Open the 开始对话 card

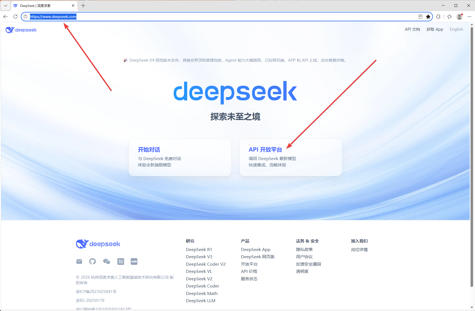[180, 158]
